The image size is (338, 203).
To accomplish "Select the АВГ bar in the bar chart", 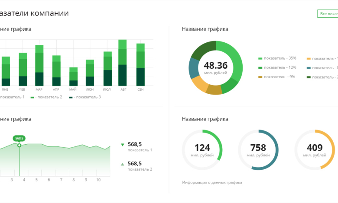I will click(x=123, y=63).
